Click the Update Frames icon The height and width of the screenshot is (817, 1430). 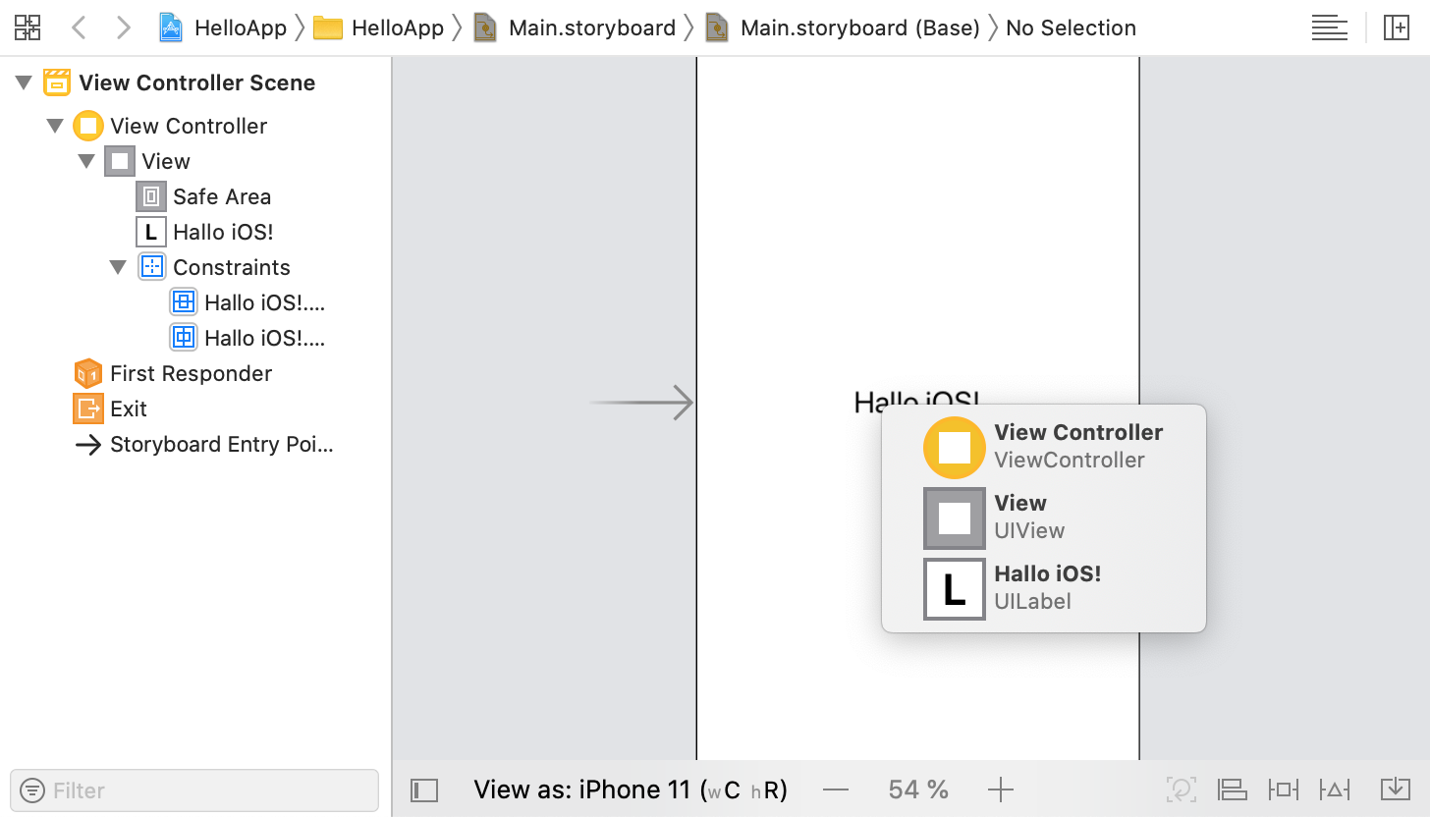pyautogui.click(x=1182, y=790)
